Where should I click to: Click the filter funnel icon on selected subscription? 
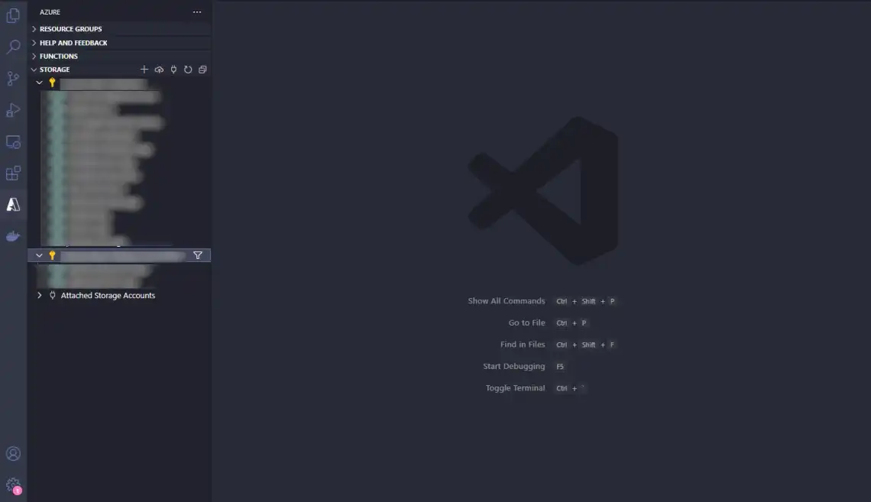[x=198, y=255]
